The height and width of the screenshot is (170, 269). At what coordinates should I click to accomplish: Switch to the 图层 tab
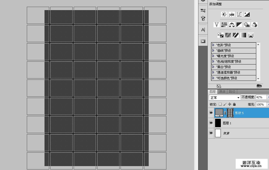click(x=213, y=91)
